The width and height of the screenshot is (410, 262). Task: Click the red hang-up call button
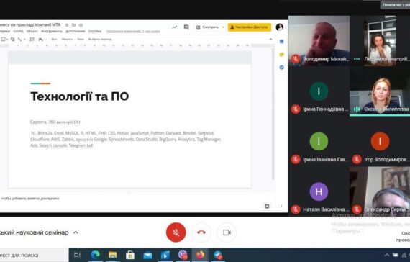tap(201, 232)
